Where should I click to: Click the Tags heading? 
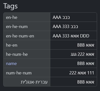point(10,6)
